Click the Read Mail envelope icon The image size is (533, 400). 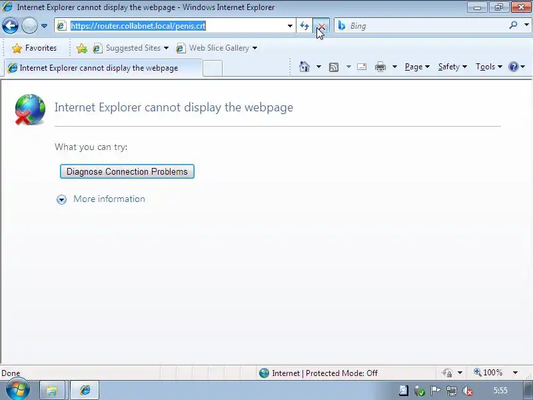pos(362,67)
